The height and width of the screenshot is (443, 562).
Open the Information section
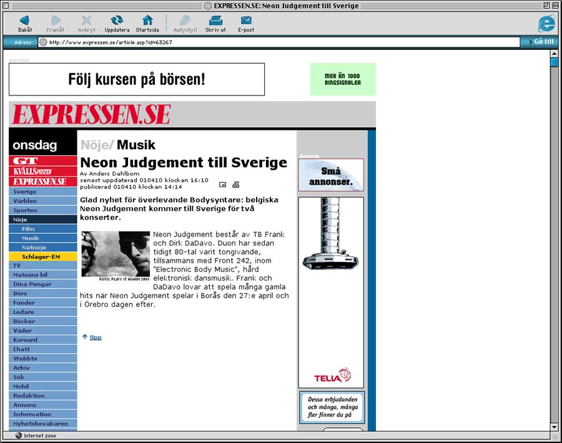pos(43,414)
